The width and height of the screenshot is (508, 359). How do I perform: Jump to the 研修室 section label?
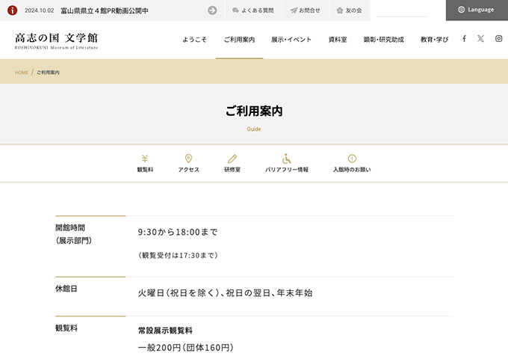click(x=232, y=170)
